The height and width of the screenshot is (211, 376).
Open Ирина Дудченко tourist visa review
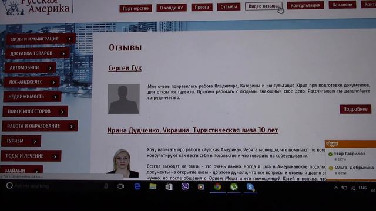193,130
